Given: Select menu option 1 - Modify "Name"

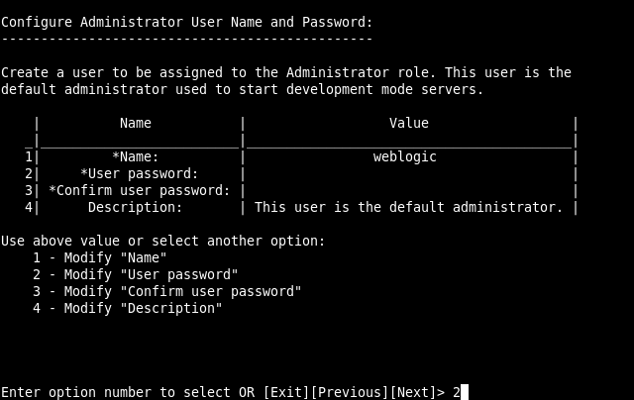Looking at the screenshot, I should coord(100,257).
